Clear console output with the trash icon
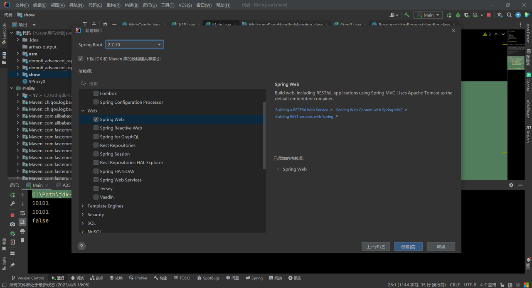Viewport: 532px width, 288px height. [22, 240]
